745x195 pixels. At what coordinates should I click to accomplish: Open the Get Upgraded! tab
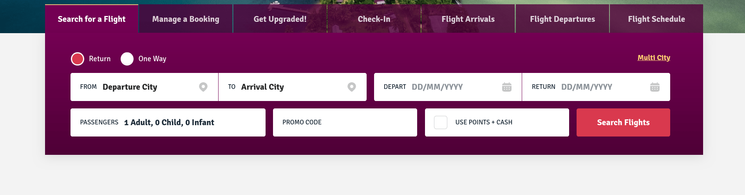[280, 19]
